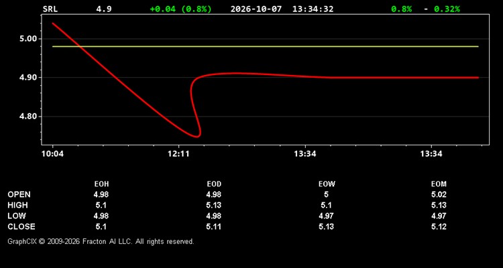The height and width of the screenshot is (268, 503).
Task: Click the timestamp 13:34:32
Action: pos(313,9)
